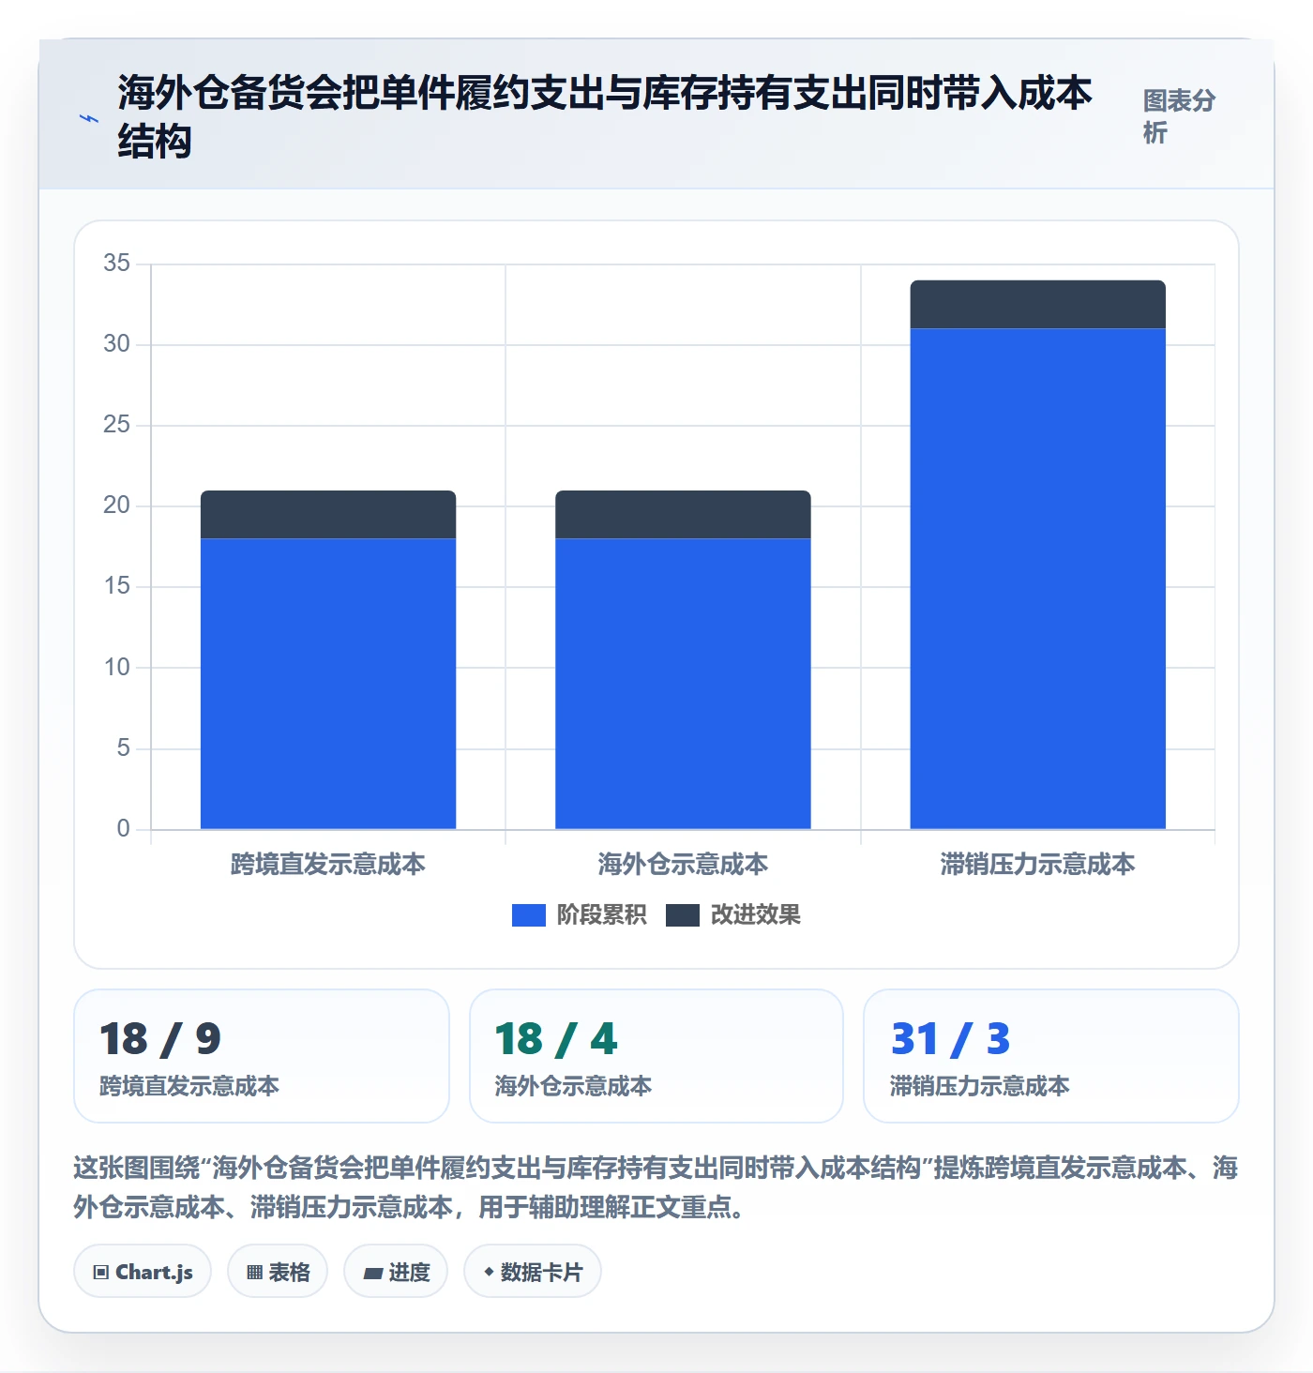The width and height of the screenshot is (1313, 1373).
Task: Click the 表格 tag chip
Action: pyautogui.click(x=278, y=1272)
